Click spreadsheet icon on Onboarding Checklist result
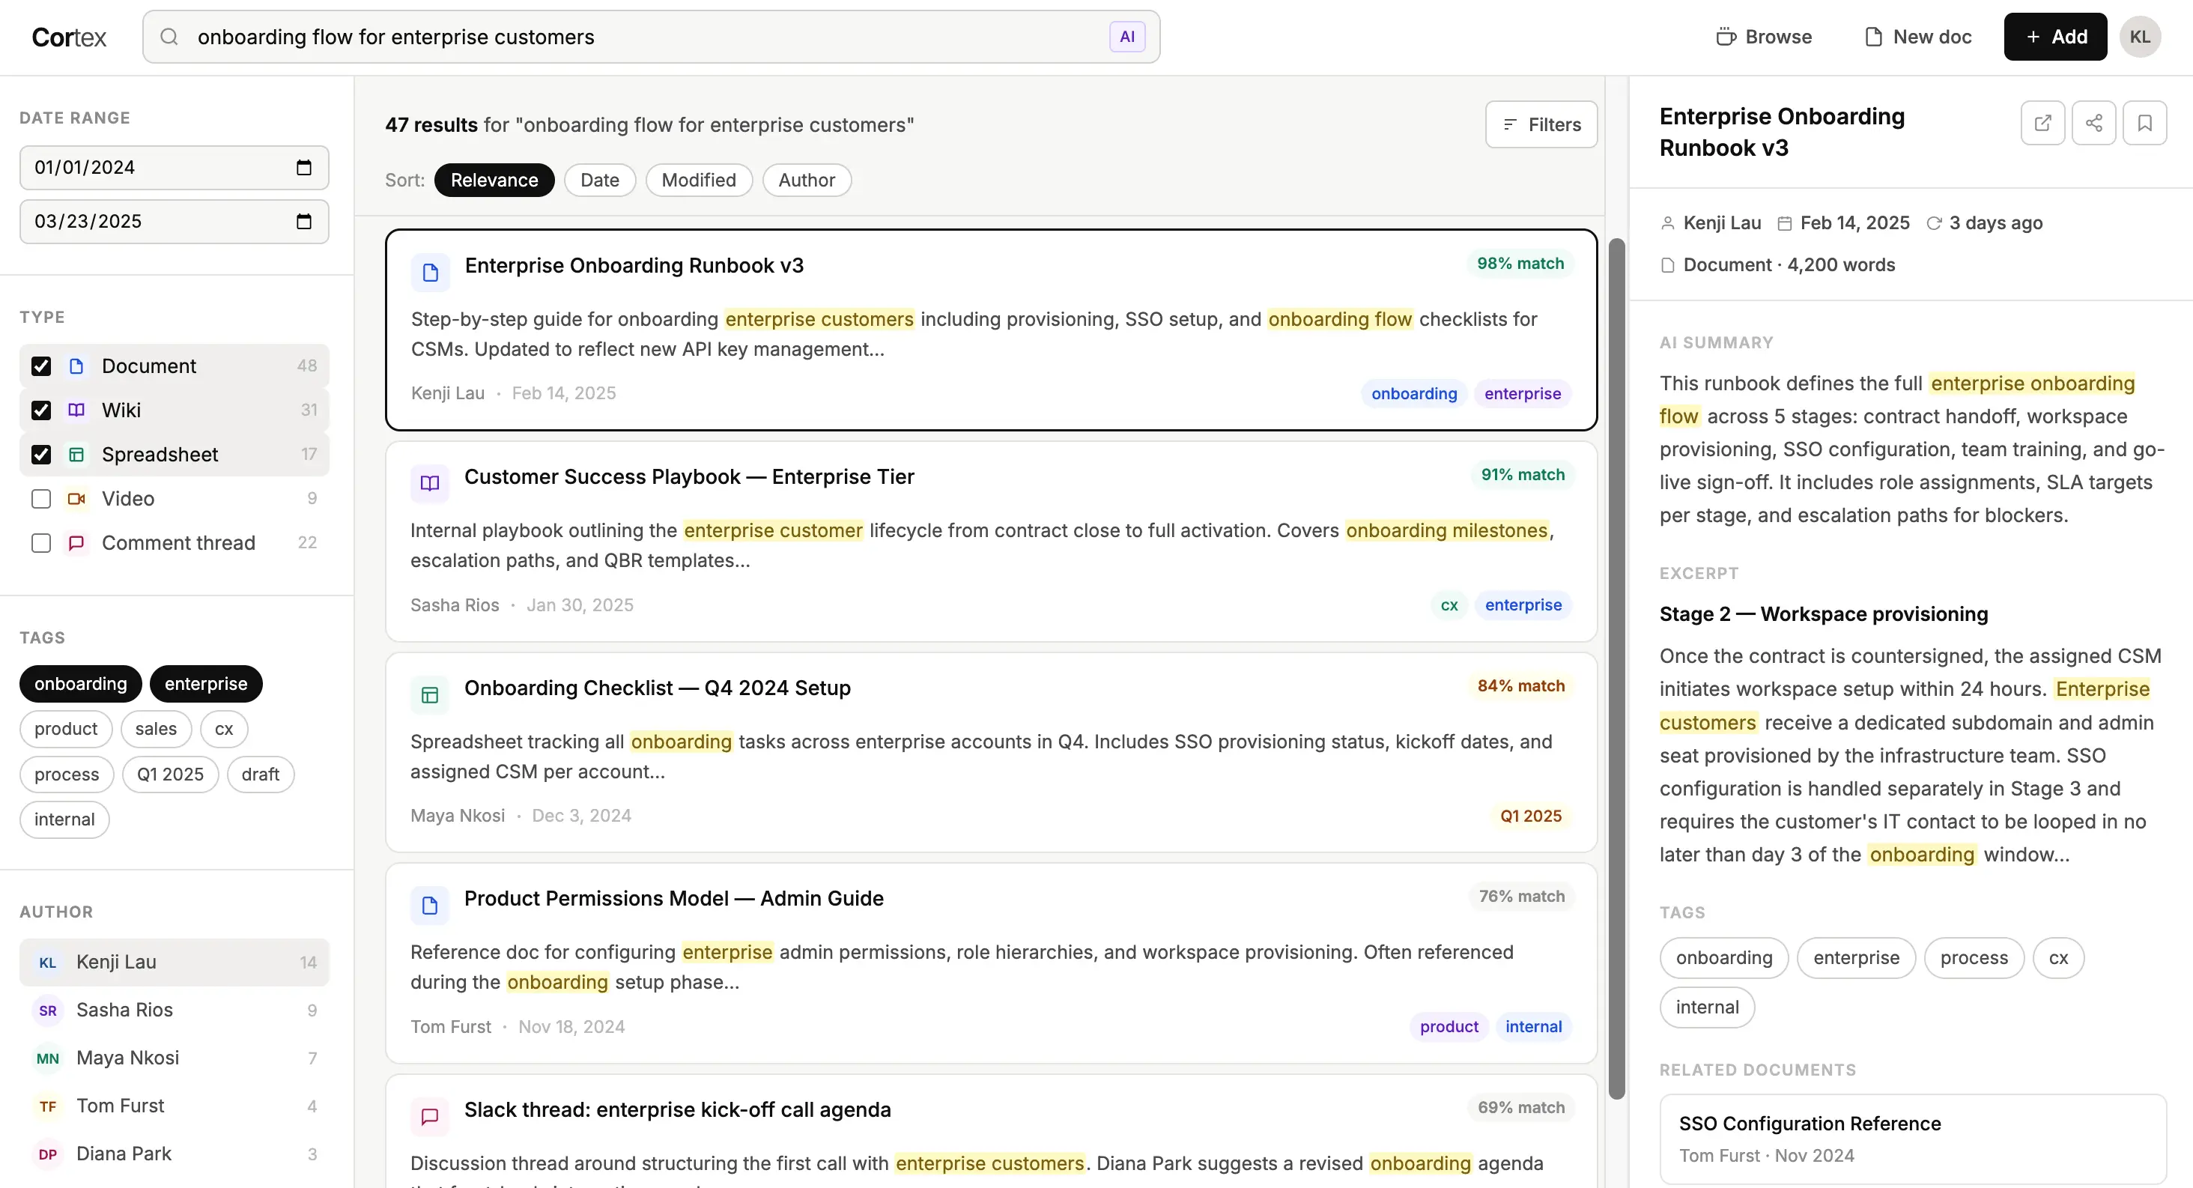 430,695
